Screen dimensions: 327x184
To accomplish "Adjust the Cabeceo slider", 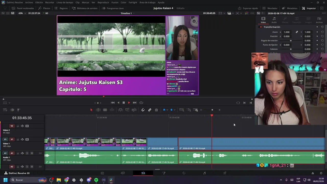I will (x=291, y=49).
